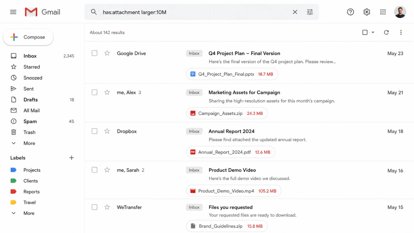Click Inbox tag on Google Drive email

pyautogui.click(x=194, y=53)
